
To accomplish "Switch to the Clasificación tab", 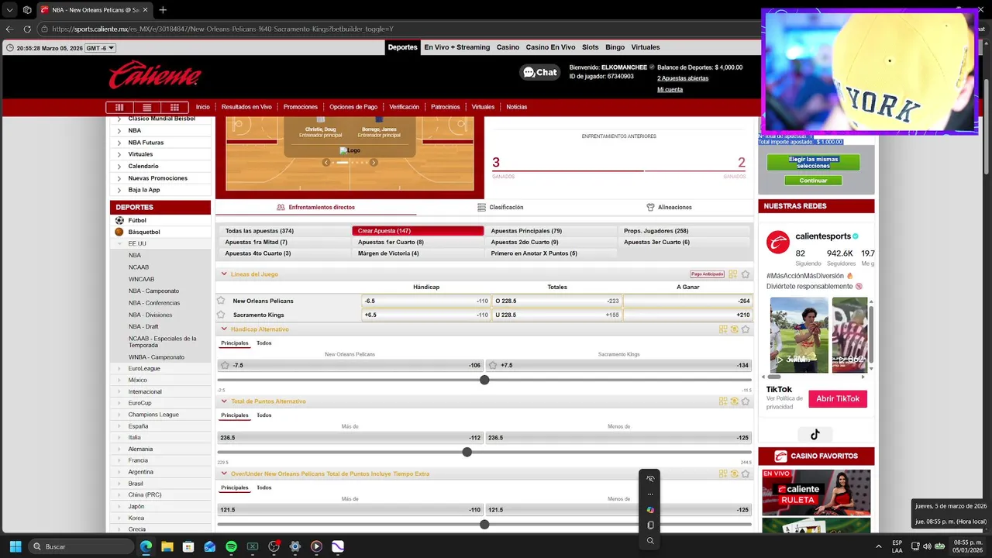I will coord(501,207).
